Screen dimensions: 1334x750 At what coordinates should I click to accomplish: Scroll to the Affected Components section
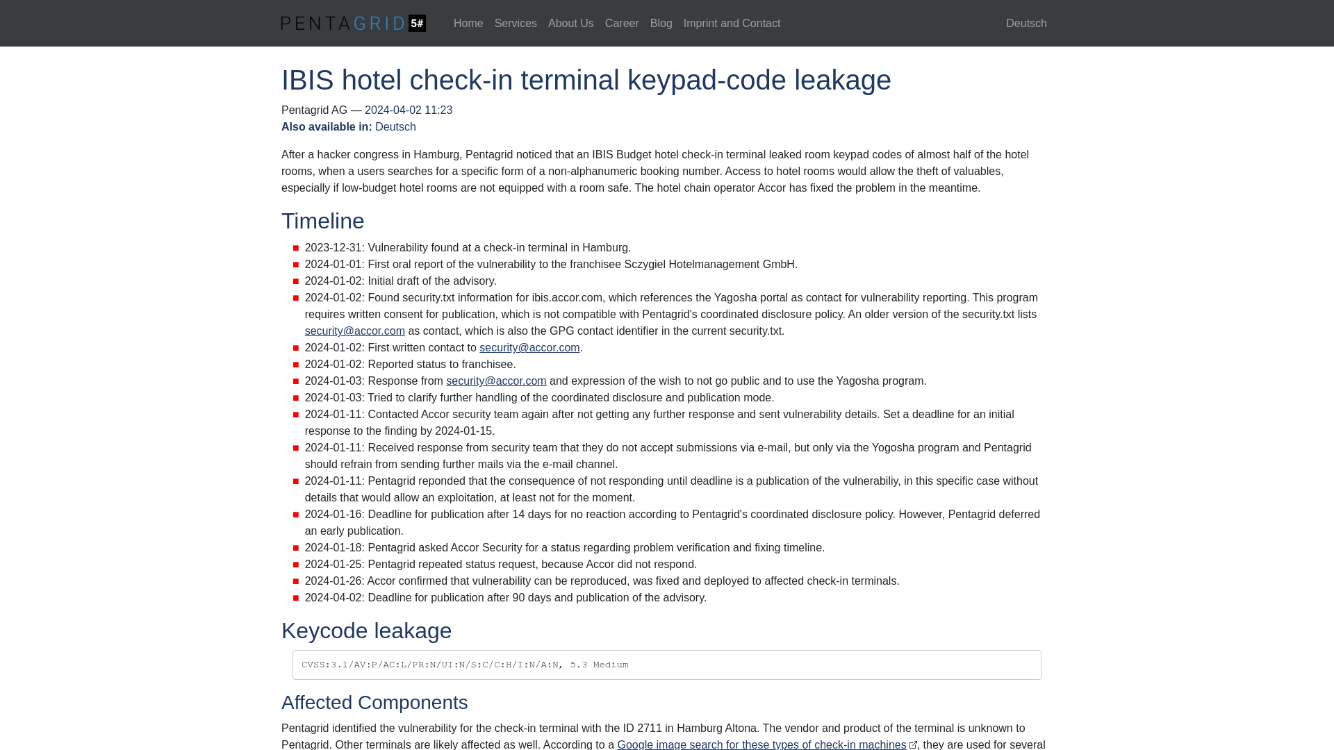(x=374, y=701)
